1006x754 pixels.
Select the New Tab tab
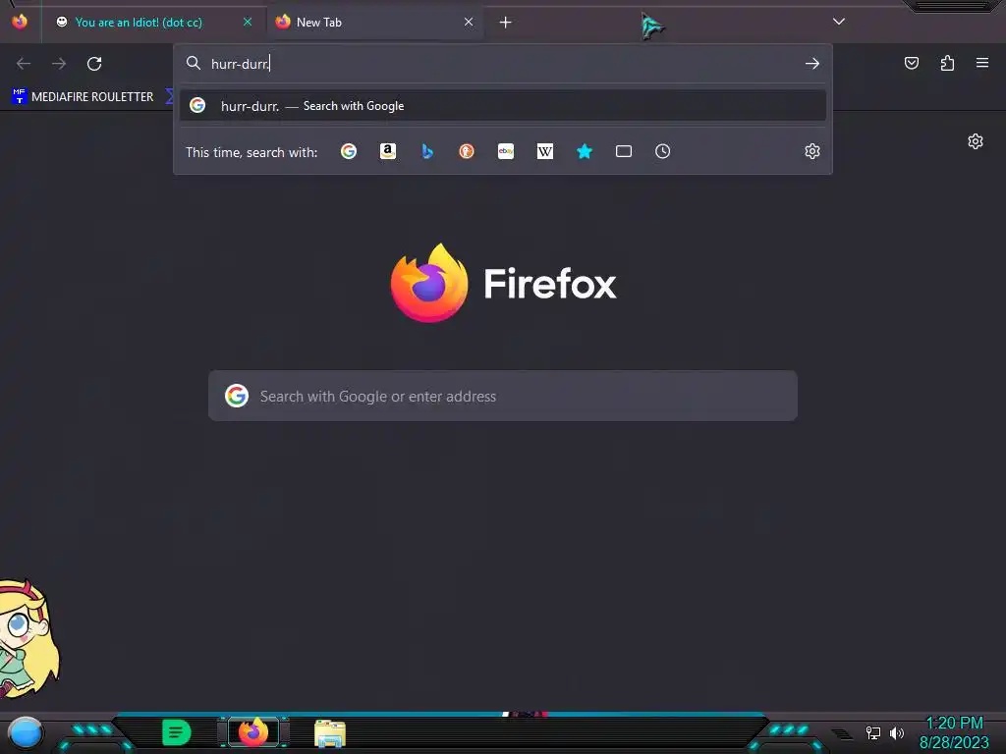[x=374, y=23]
